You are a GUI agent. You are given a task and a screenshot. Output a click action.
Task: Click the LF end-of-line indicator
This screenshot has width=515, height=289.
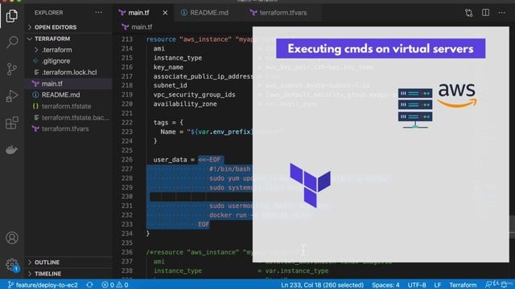point(437,285)
